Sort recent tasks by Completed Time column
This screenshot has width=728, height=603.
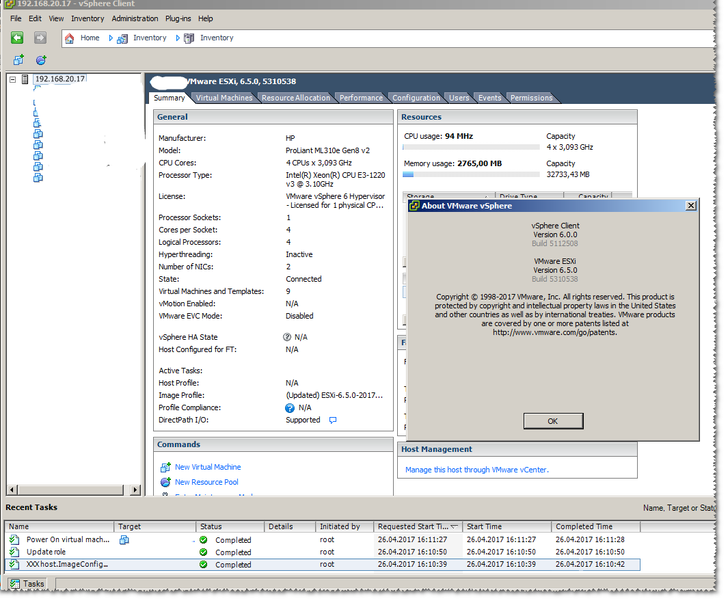coord(595,527)
